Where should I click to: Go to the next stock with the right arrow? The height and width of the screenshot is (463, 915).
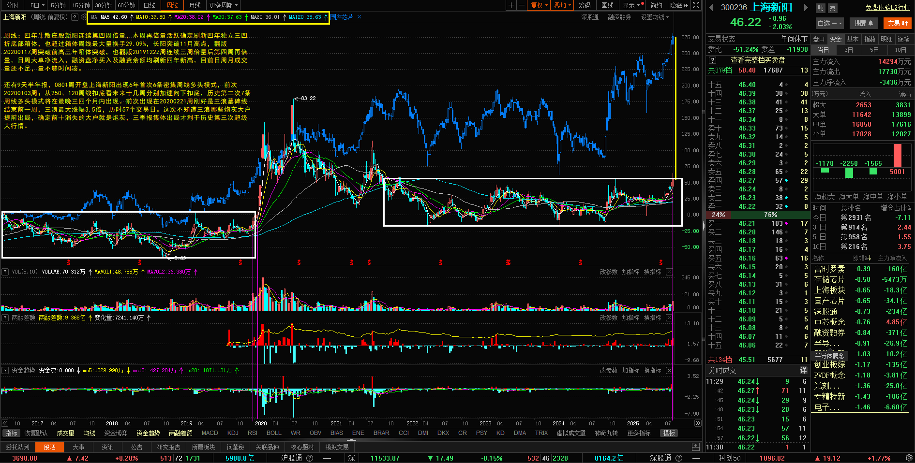point(806,7)
